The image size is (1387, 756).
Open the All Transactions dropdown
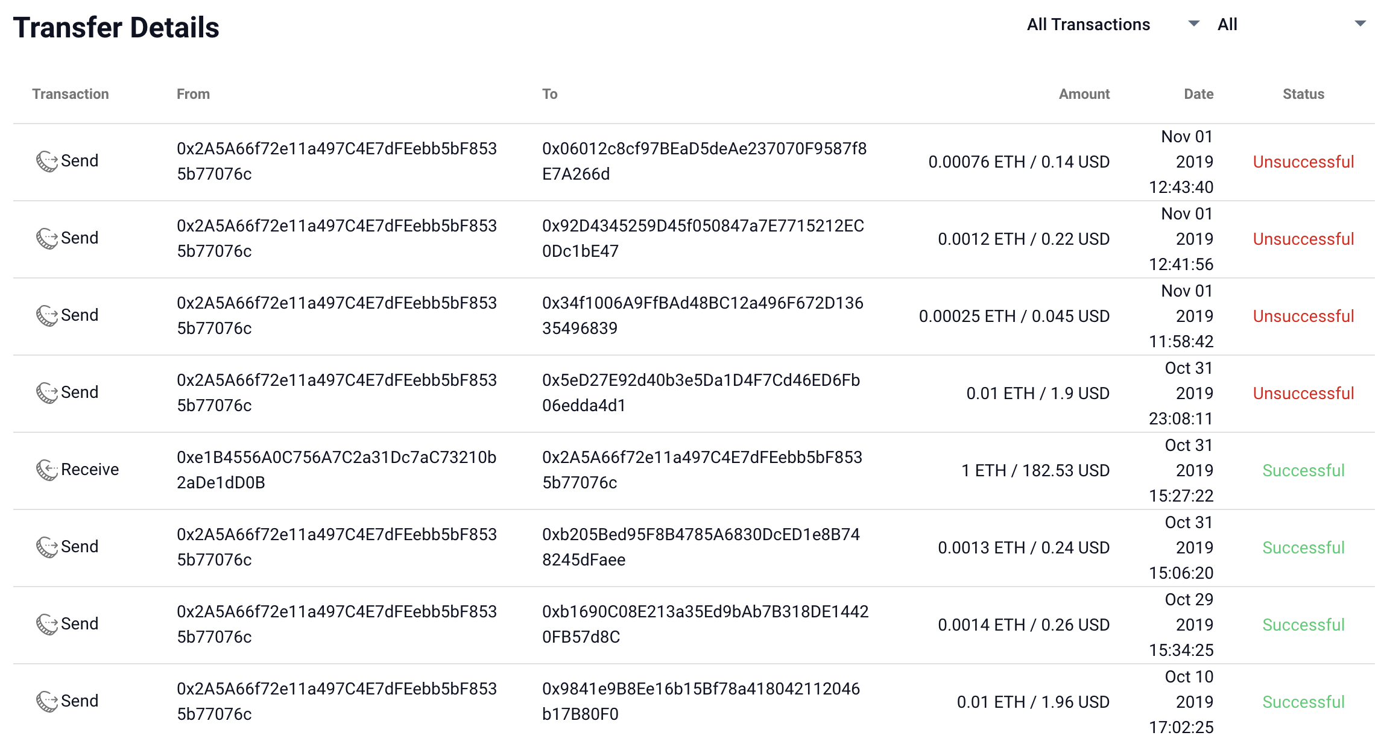point(1088,24)
